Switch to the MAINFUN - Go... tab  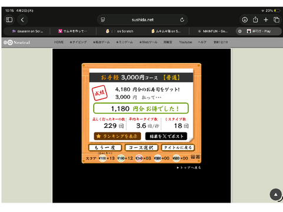coord(212,31)
